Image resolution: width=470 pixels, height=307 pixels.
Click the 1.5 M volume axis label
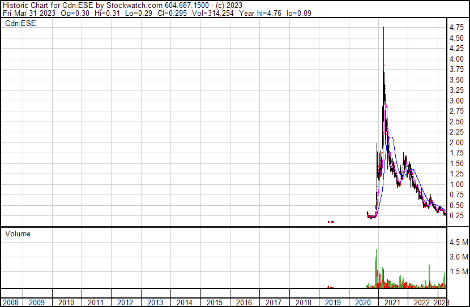(x=458, y=271)
